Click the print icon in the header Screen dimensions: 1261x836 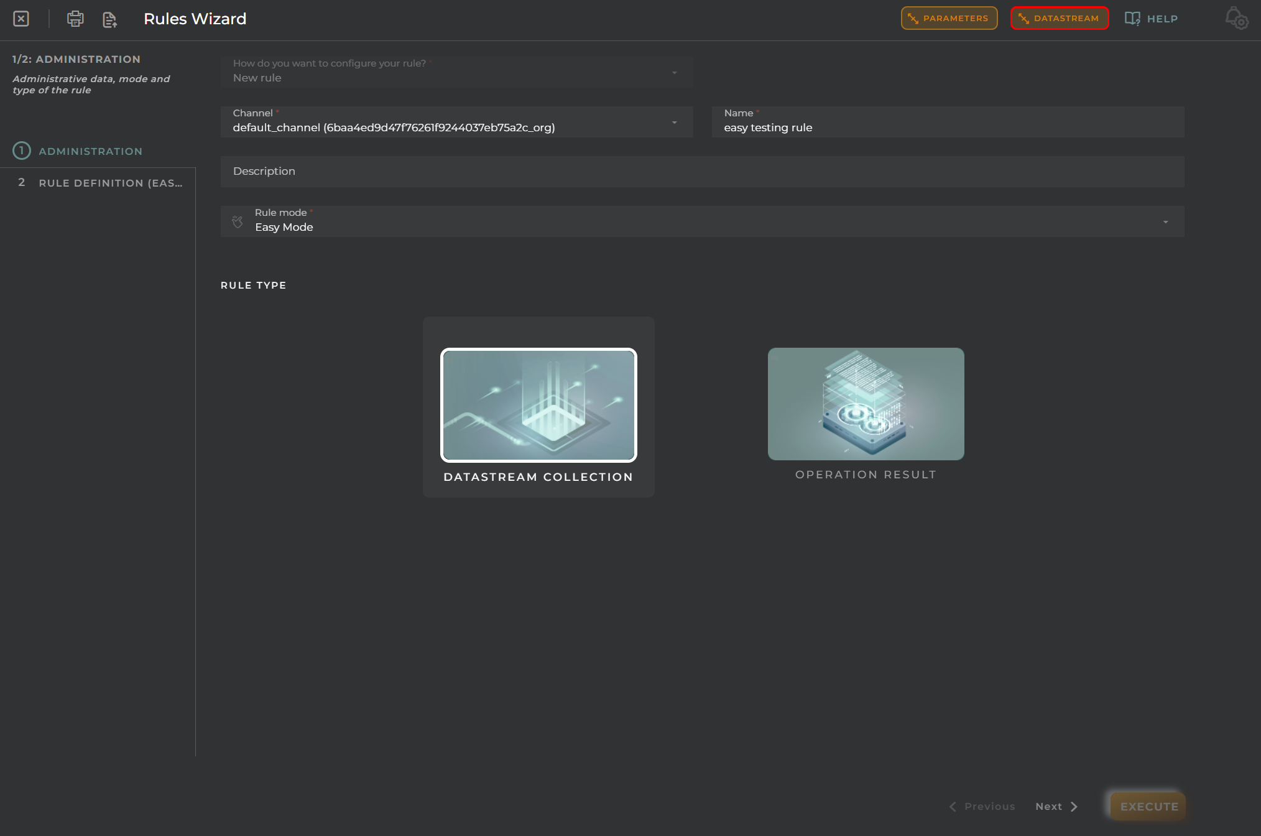click(75, 19)
